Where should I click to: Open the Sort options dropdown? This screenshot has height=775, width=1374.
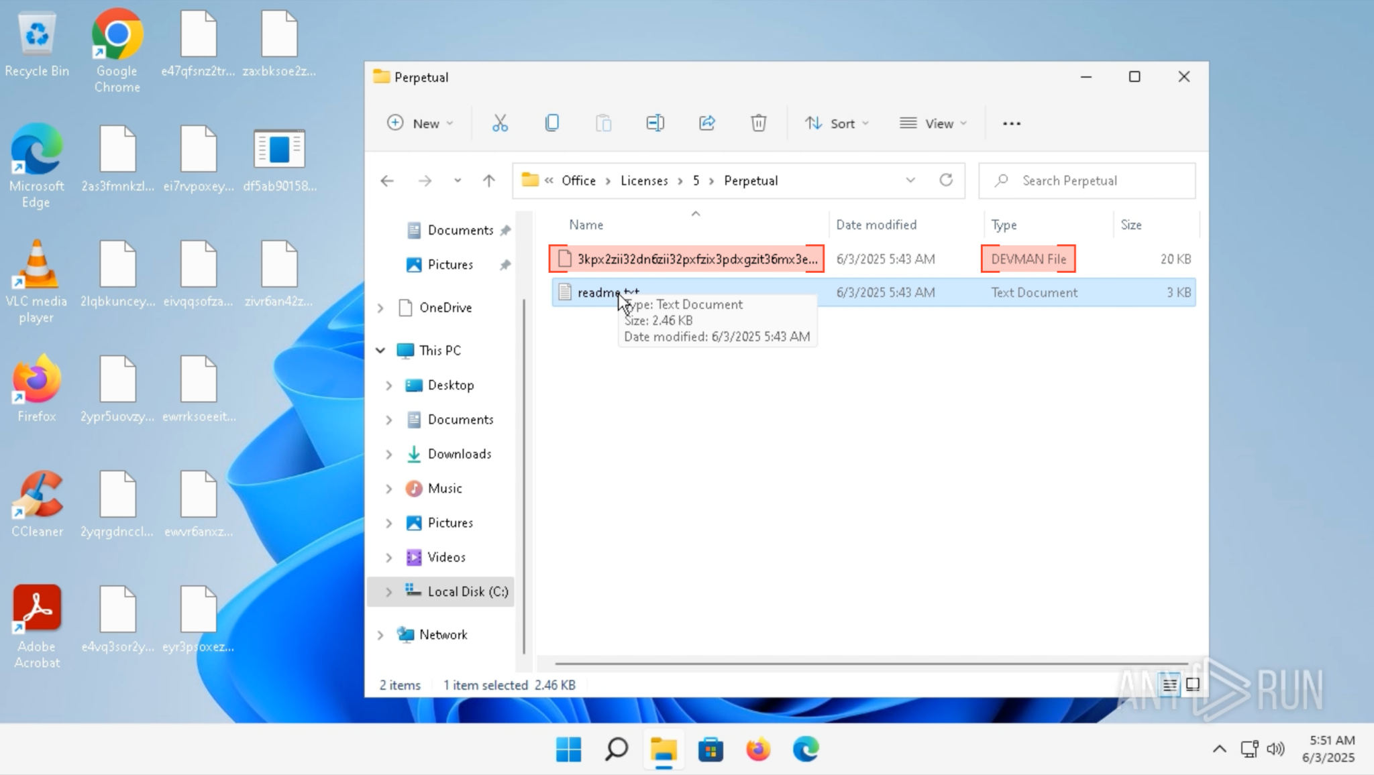click(x=837, y=123)
